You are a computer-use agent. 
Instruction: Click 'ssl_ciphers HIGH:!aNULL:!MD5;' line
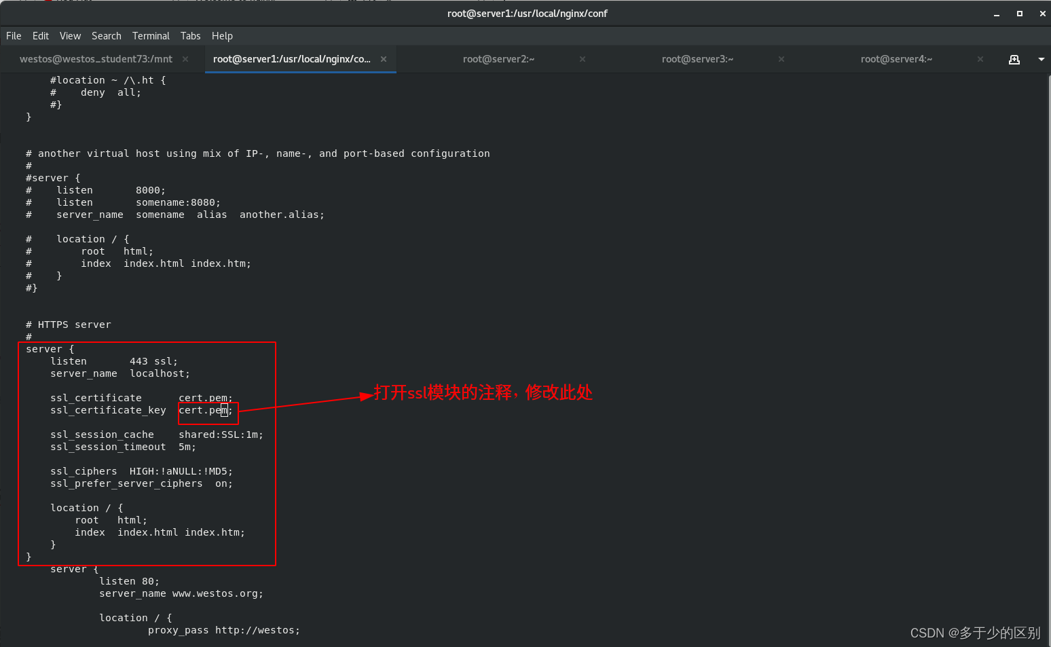point(141,471)
